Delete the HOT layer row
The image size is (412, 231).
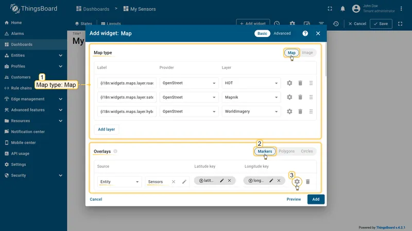pyautogui.click(x=300, y=83)
